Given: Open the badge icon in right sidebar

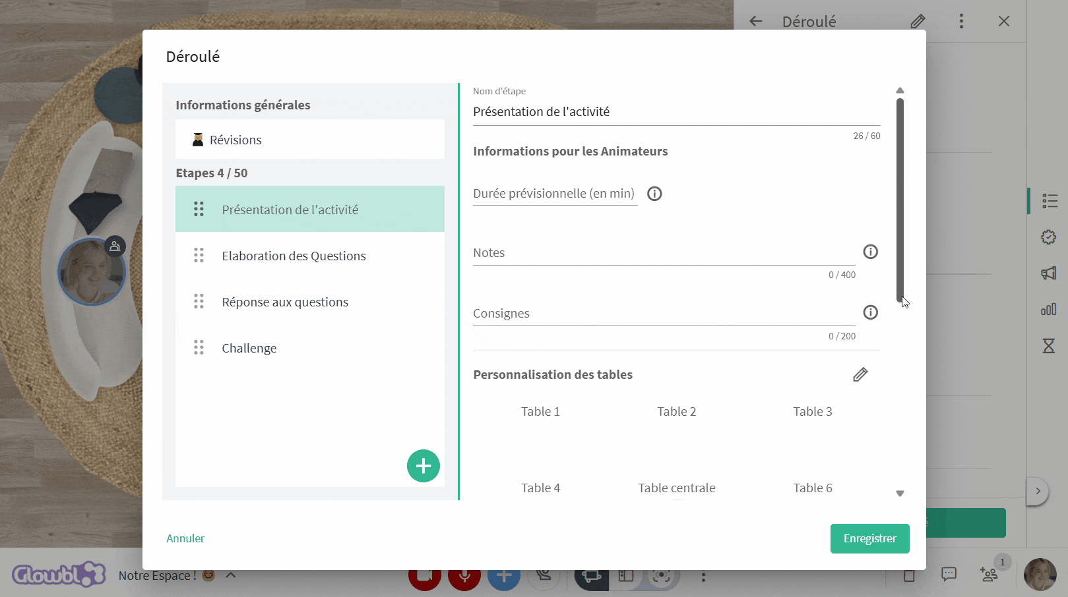Looking at the screenshot, I should 1049,237.
